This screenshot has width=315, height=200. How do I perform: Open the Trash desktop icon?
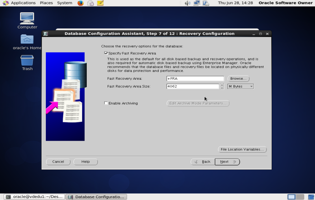point(27,63)
